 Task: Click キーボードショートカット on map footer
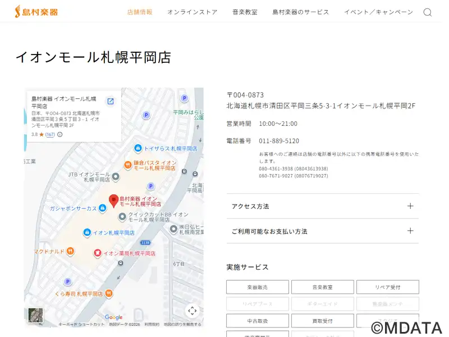pyautogui.click(x=81, y=325)
